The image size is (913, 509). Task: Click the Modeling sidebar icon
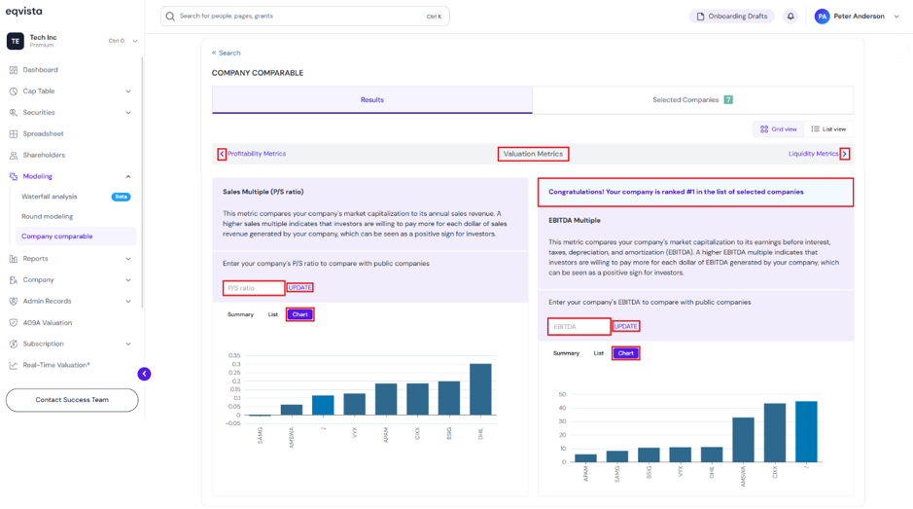click(x=14, y=177)
